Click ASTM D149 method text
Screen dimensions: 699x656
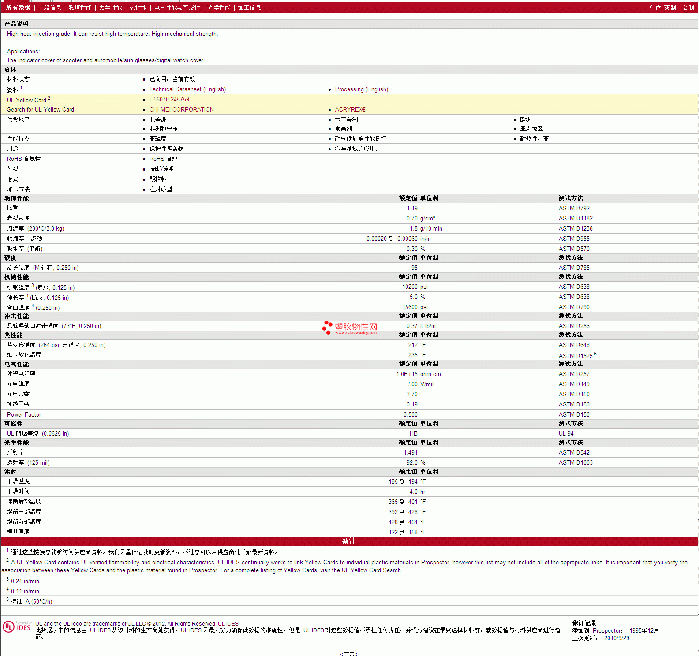click(574, 384)
